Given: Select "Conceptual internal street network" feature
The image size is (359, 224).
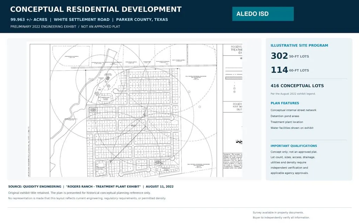Looking at the screenshot, I should (x=293, y=110).
